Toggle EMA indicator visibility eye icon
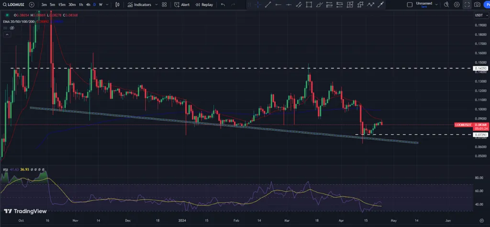Image resolution: width=490 pixels, height=227 pixels. 12,28
